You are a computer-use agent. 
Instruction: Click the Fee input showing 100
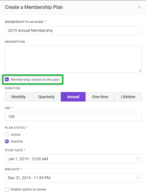(73, 116)
